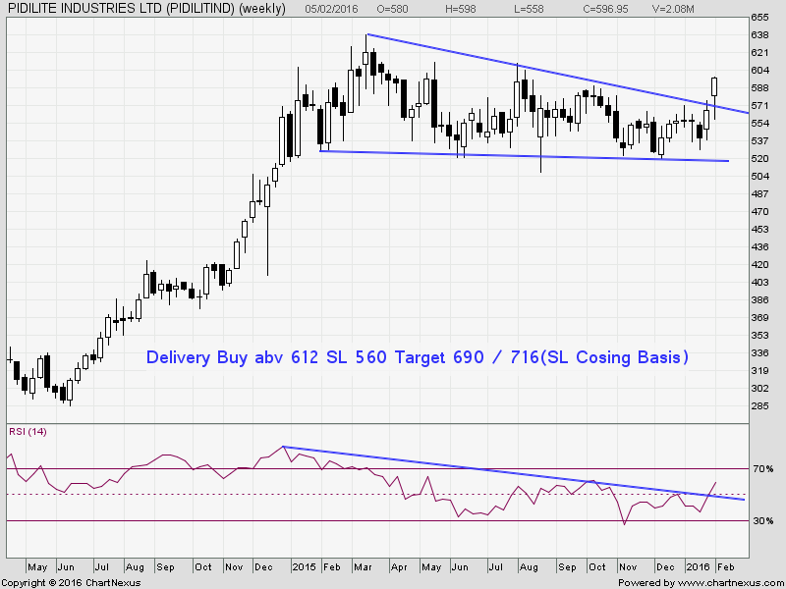
Task: Click the 588 price axis label
Action: [x=759, y=88]
